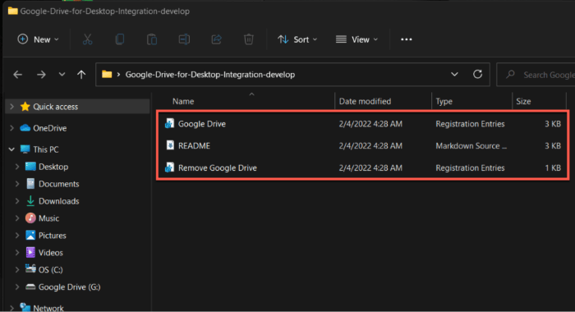575x312 pixels.
Task: Click the Copy icon in toolbar
Action: (120, 39)
